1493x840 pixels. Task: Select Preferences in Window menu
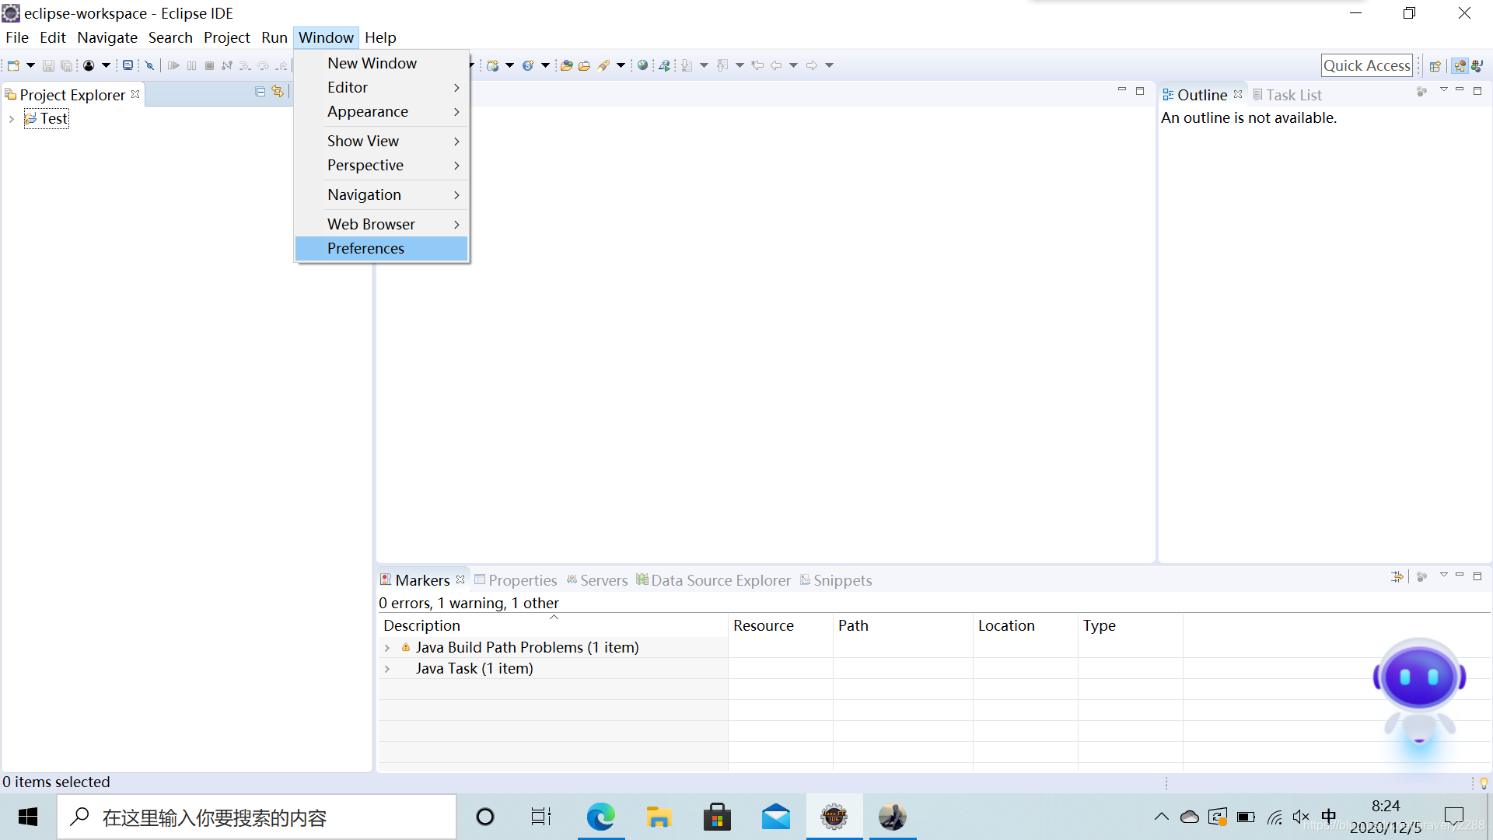point(365,248)
